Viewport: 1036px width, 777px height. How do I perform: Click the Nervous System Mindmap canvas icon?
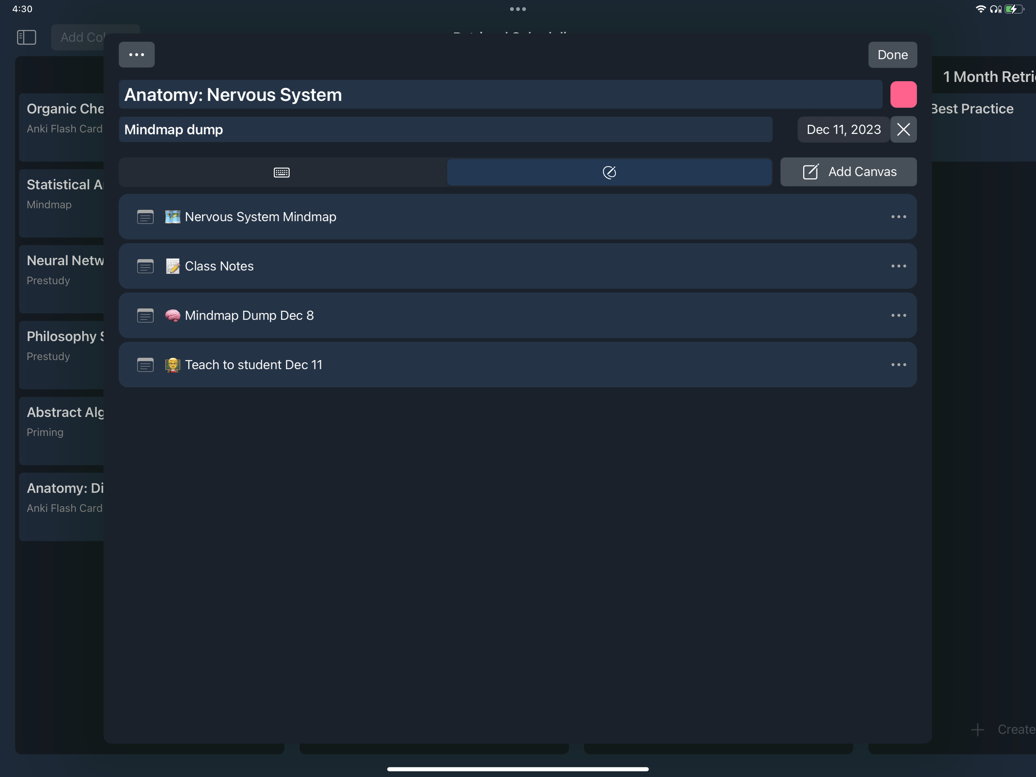pyautogui.click(x=145, y=217)
